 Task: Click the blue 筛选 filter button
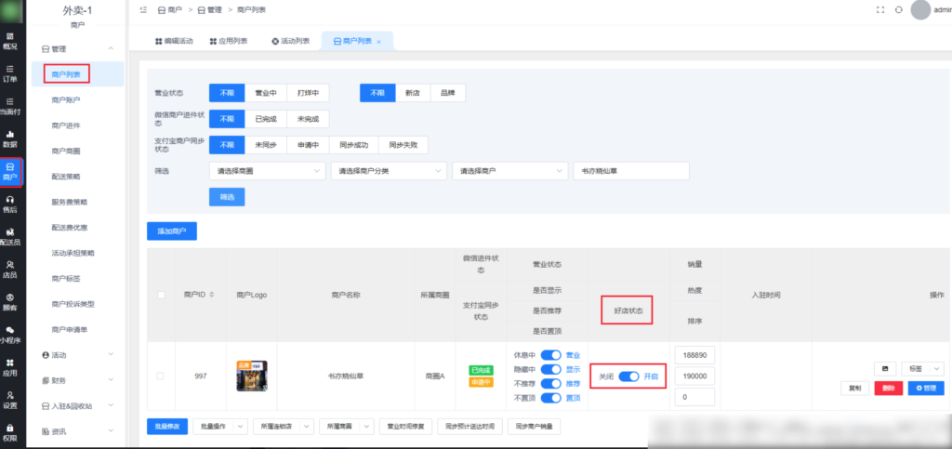[x=227, y=197]
